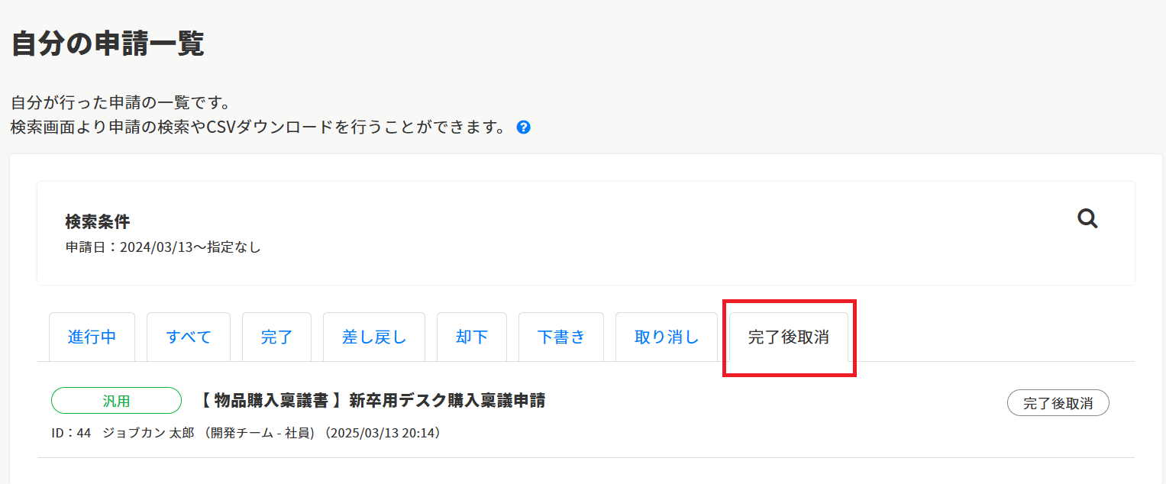Click the 自分の申請一覧 page heading
The height and width of the screenshot is (484, 1166).
(108, 44)
